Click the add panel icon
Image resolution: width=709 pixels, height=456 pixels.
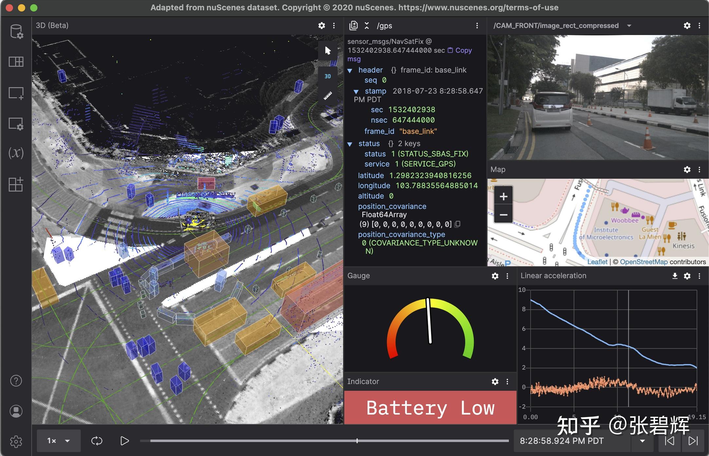[16, 93]
